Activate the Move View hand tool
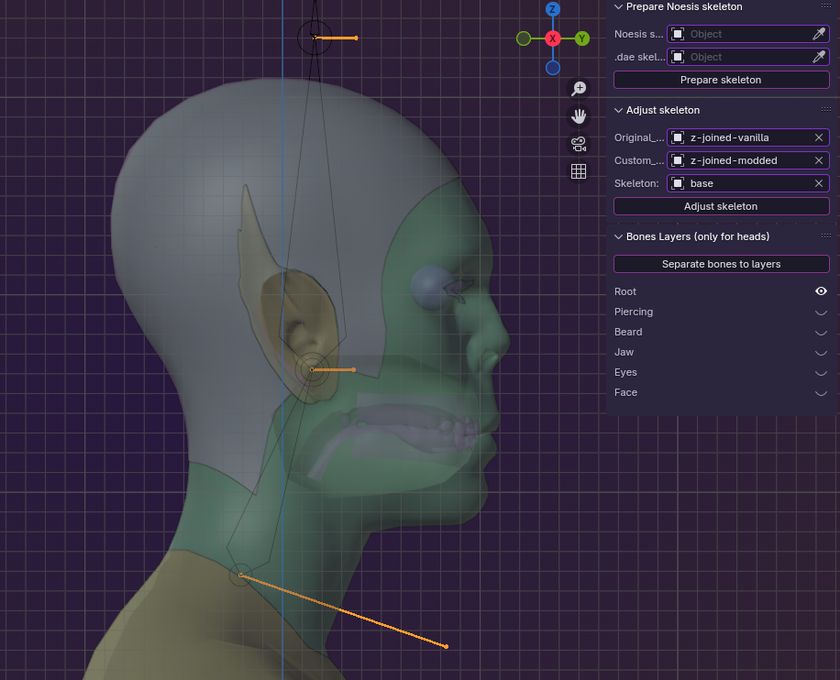Screen dimensions: 840x680 point(579,116)
